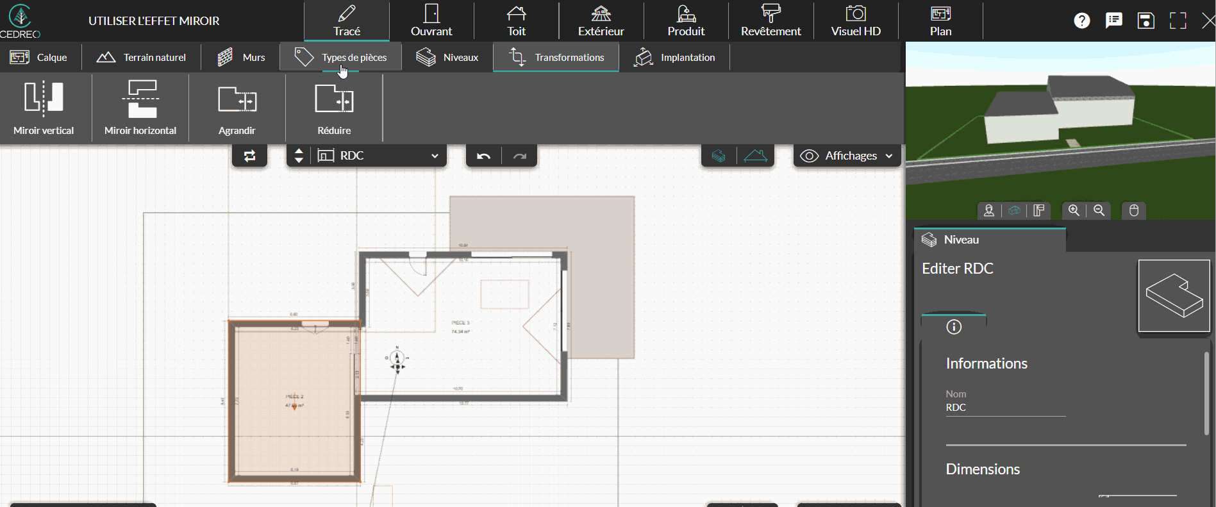Screen dimensions: 1216x507
Task: Switch 3D preview to first-person view
Action: 989,210
